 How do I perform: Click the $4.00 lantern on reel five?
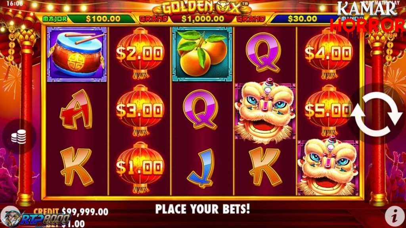[328, 53]
